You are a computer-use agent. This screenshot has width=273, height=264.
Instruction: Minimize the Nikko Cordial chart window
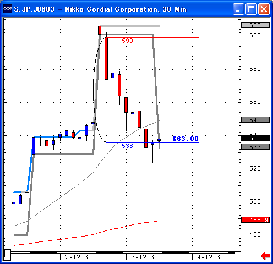point(238,9)
